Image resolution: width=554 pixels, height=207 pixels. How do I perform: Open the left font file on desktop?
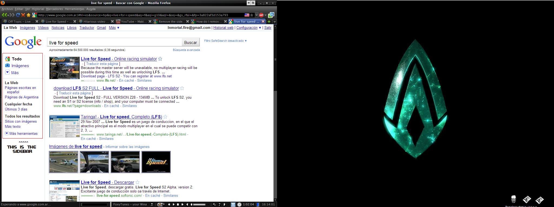pyautogui.click(x=526, y=200)
